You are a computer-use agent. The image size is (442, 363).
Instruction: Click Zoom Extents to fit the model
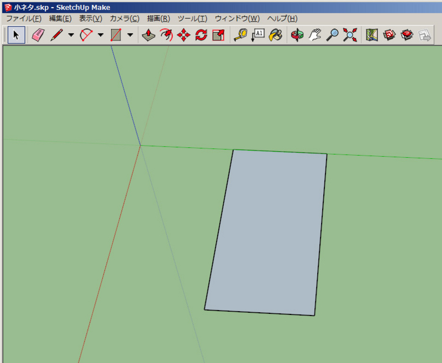click(349, 35)
